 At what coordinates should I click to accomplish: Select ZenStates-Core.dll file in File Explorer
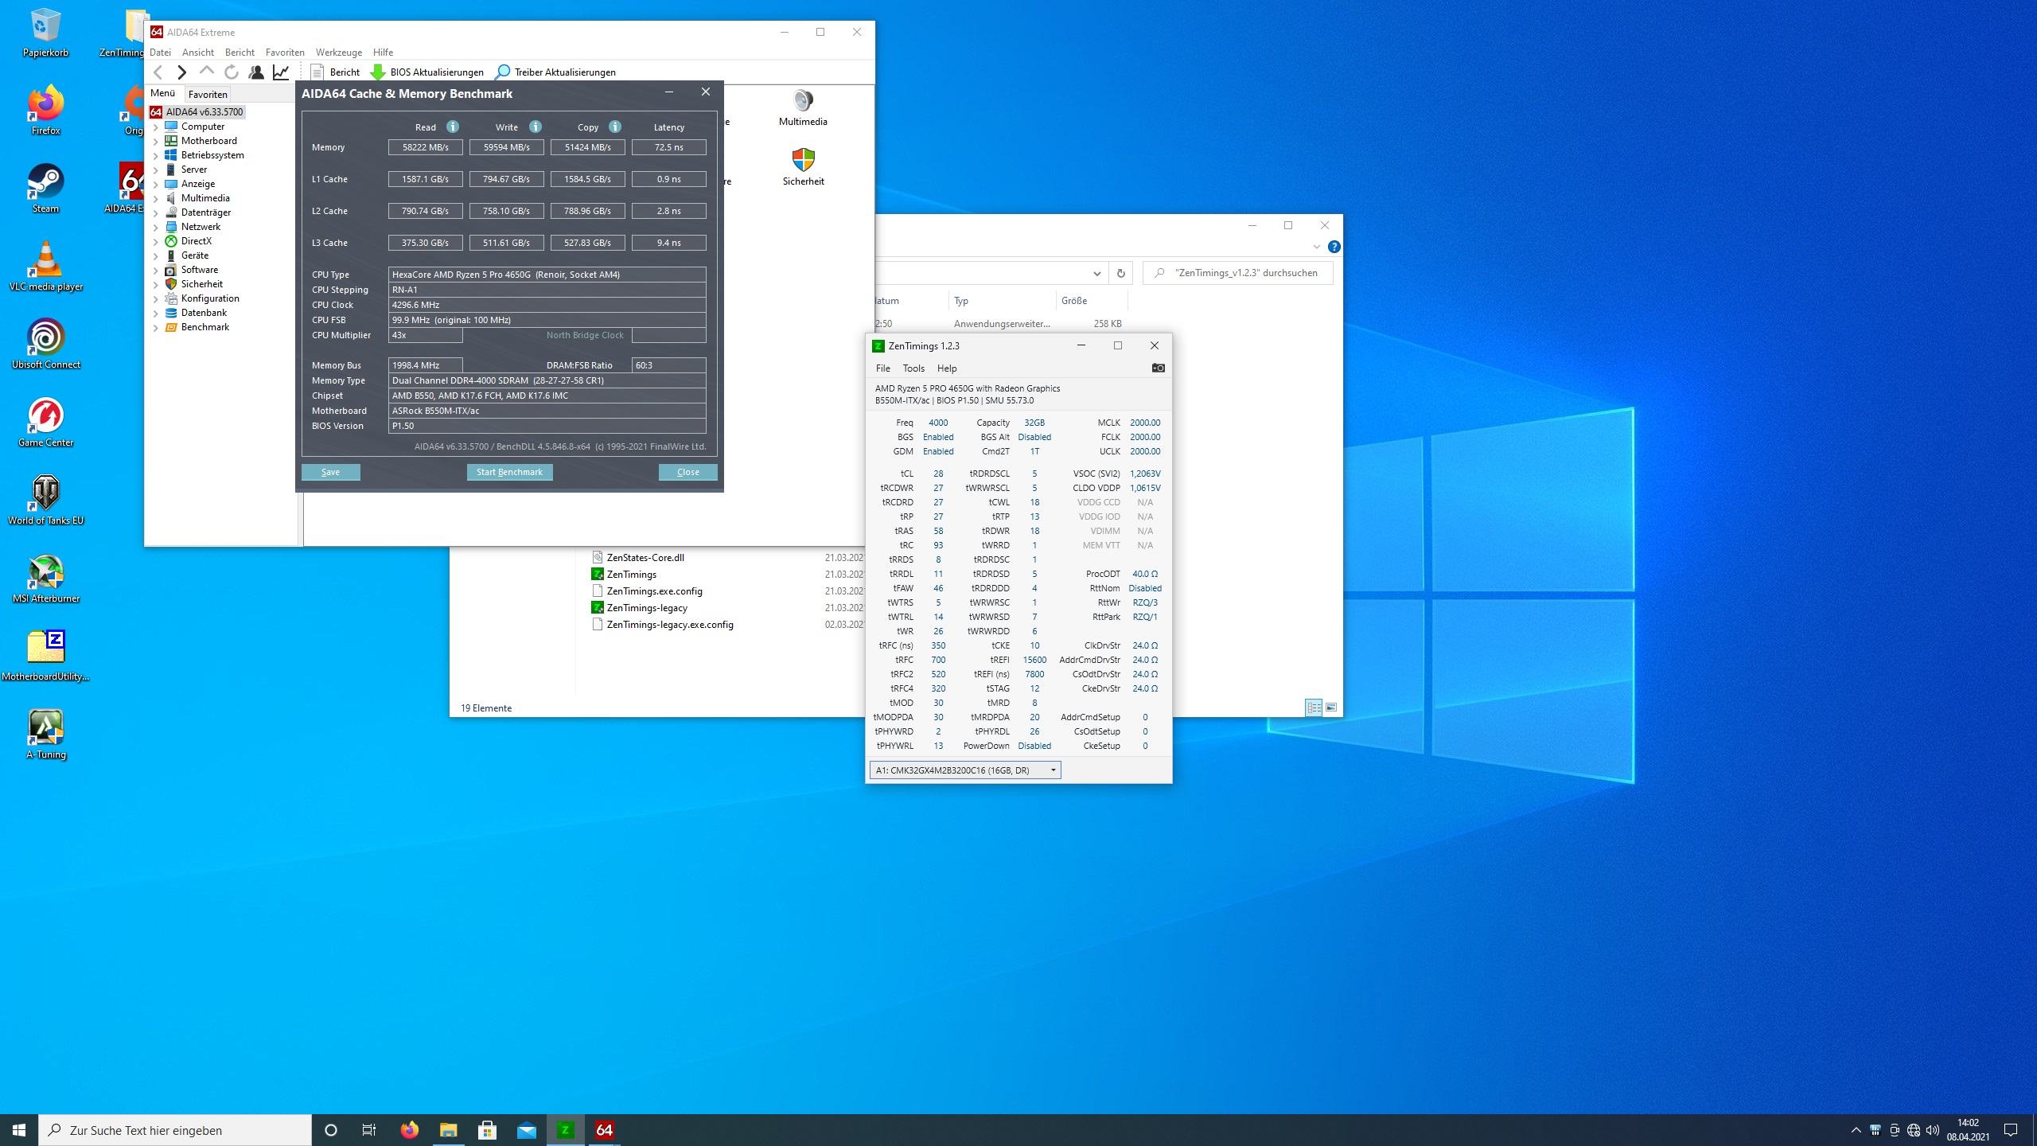(x=645, y=558)
